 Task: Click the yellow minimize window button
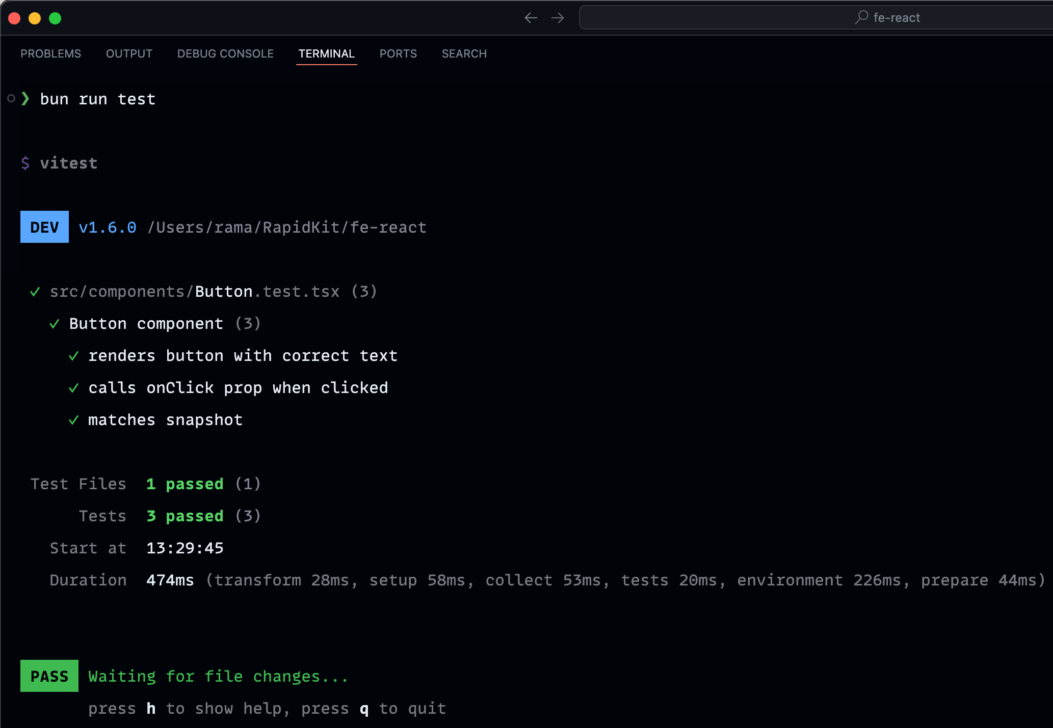[35, 18]
